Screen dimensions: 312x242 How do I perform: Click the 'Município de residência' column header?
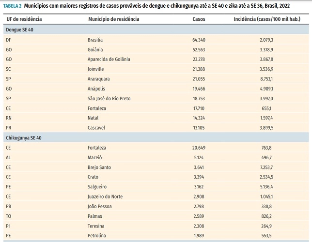(113, 19)
